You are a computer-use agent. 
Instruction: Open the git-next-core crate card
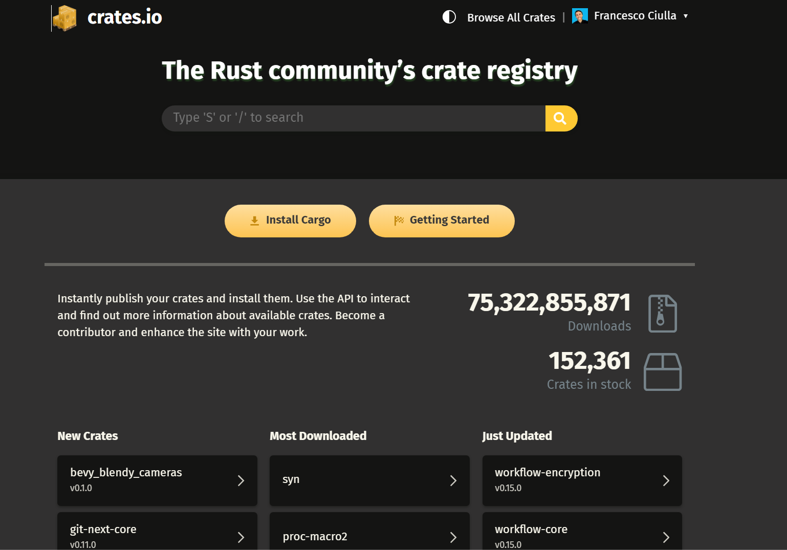[x=157, y=531]
